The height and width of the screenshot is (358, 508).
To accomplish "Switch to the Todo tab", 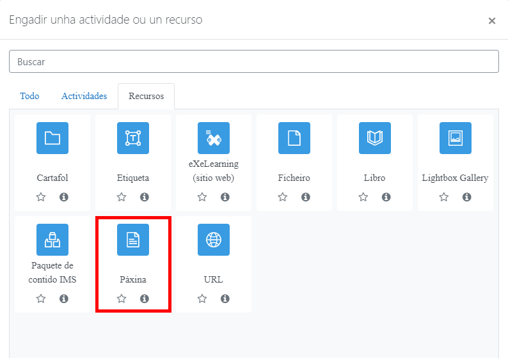I will [x=29, y=96].
